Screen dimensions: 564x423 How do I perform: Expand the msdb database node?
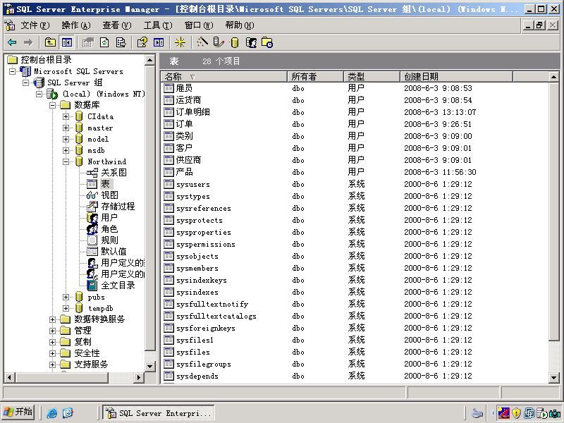(x=66, y=150)
